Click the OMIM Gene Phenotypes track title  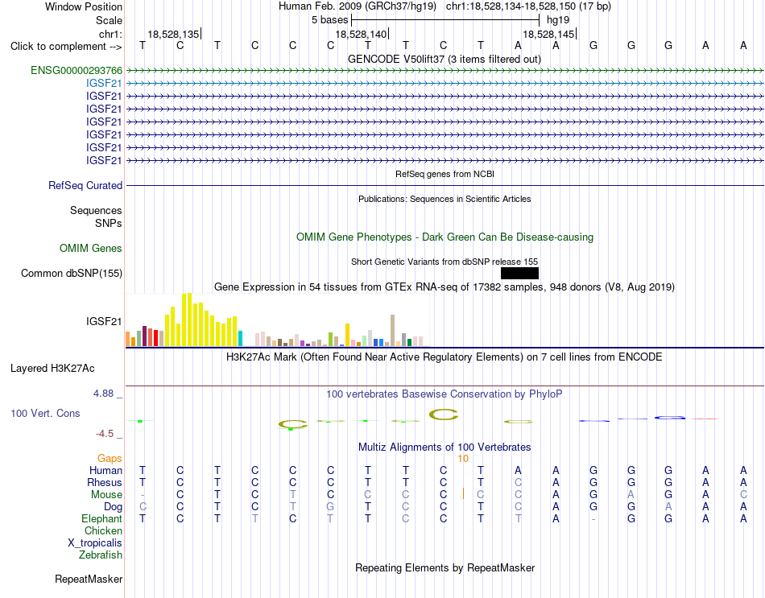click(445, 237)
